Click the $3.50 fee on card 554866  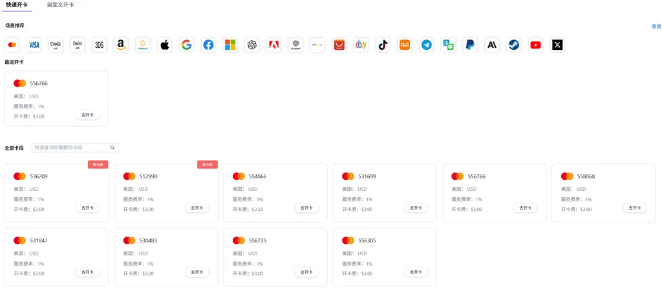(257, 209)
